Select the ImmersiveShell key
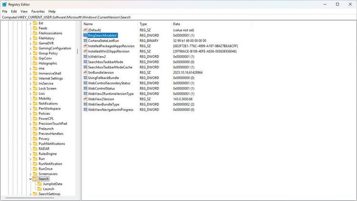The height and width of the screenshot is (201, 357). click(50, 73)
